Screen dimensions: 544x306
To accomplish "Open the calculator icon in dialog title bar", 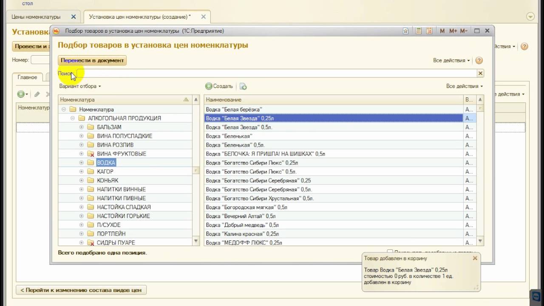I will tap(419, 31).
